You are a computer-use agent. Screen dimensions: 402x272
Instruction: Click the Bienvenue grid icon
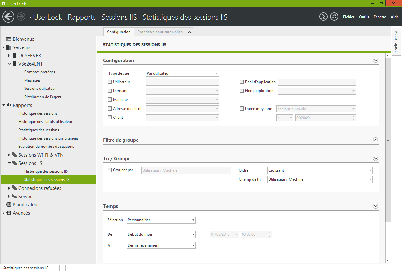(9, 39)
